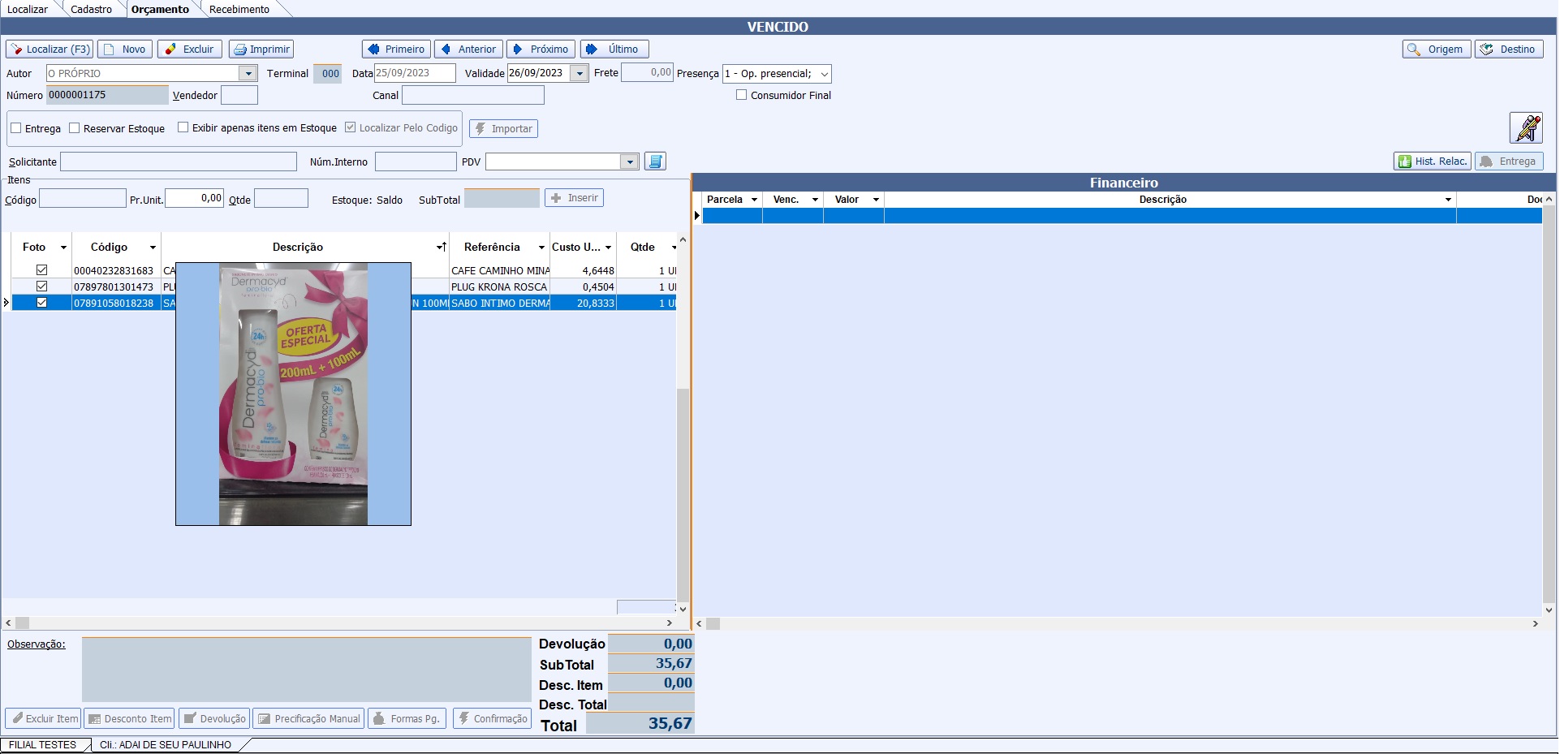This screenshot has height=754, width=1560.
Task: Expand the Presença dropdown
Action: click(x=824, y=74)
